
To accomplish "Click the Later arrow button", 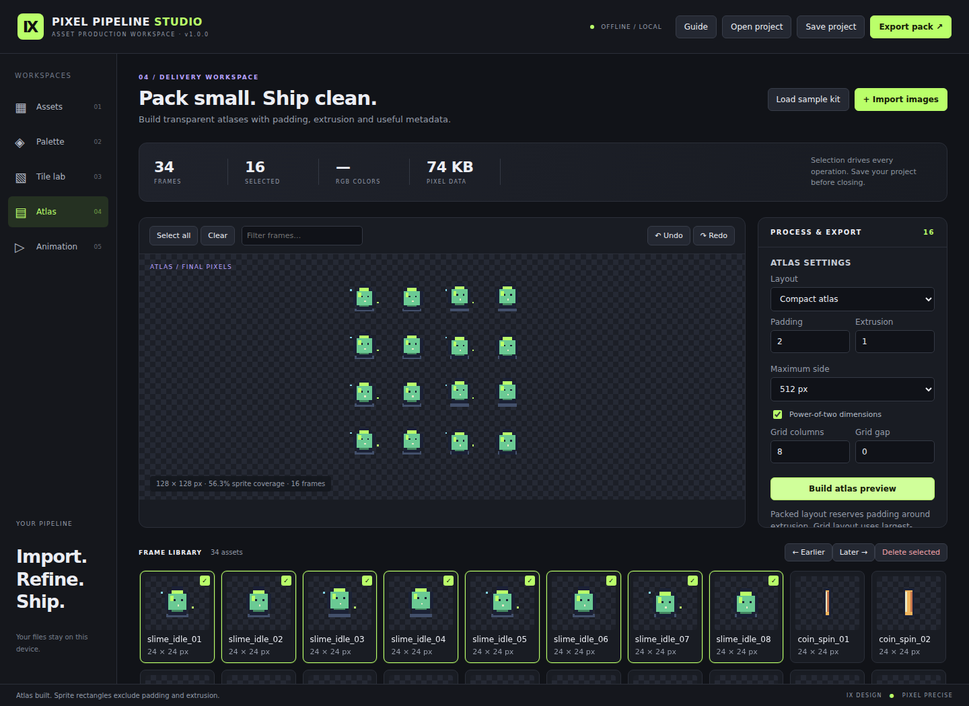I will click(x=853, y=552).
